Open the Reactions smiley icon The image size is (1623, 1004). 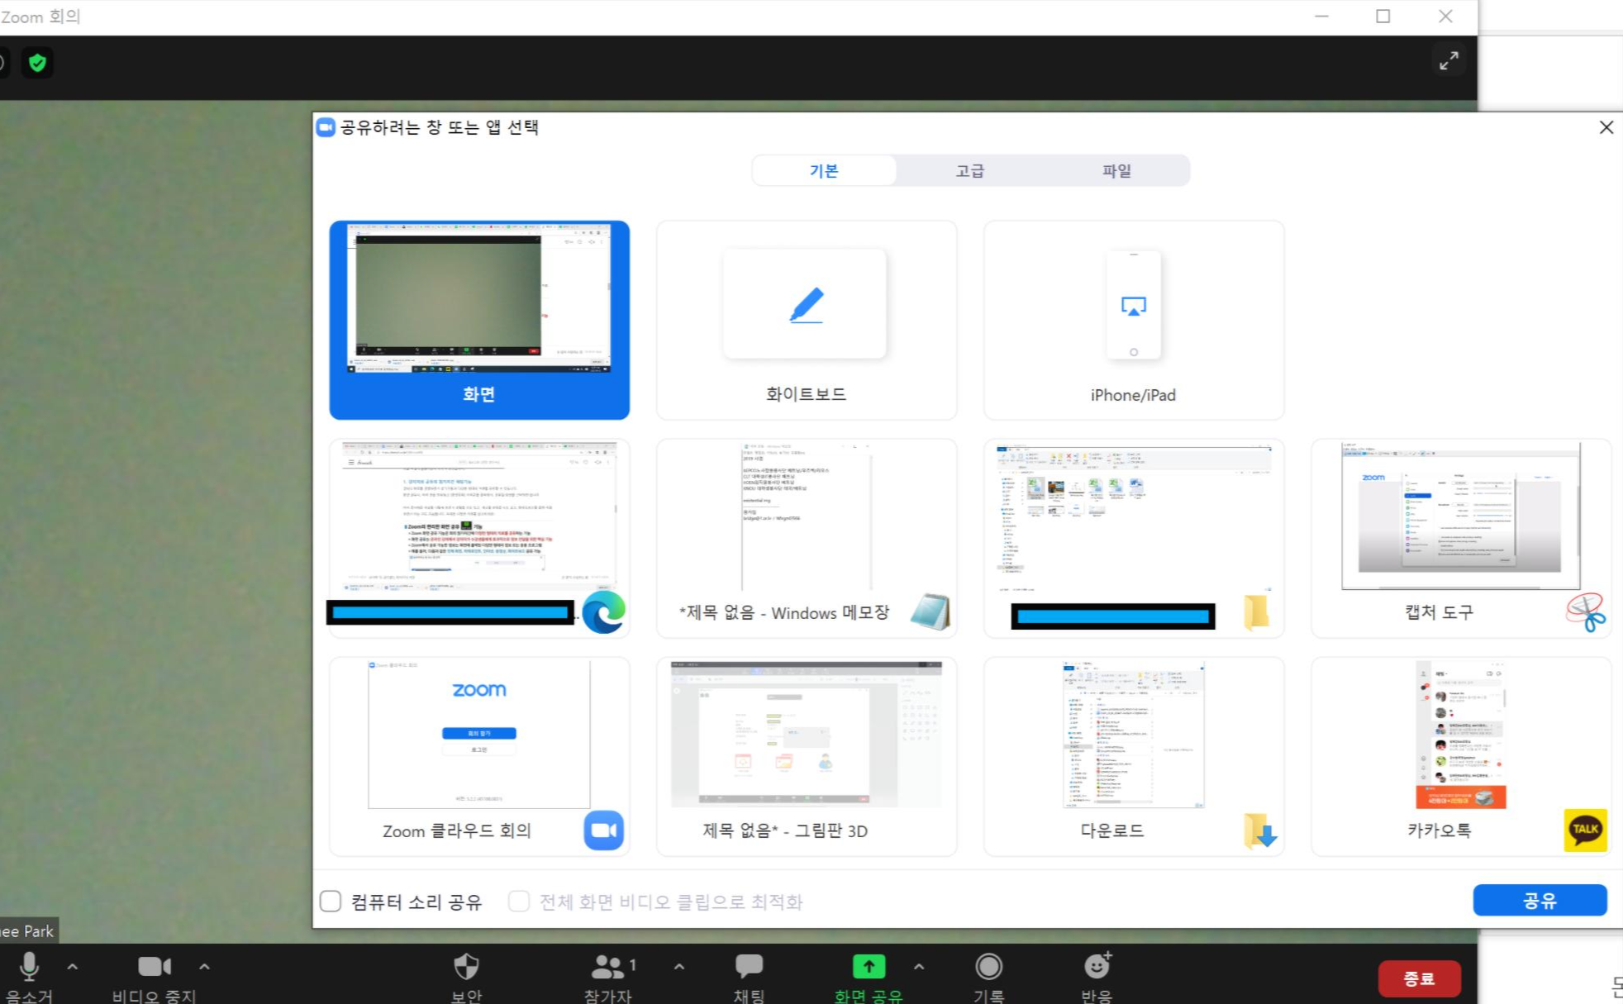click(x=1097, y=966)
